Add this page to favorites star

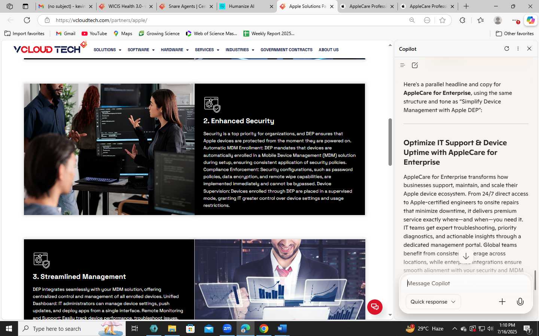pyautogui.click(x=442, y=20)
